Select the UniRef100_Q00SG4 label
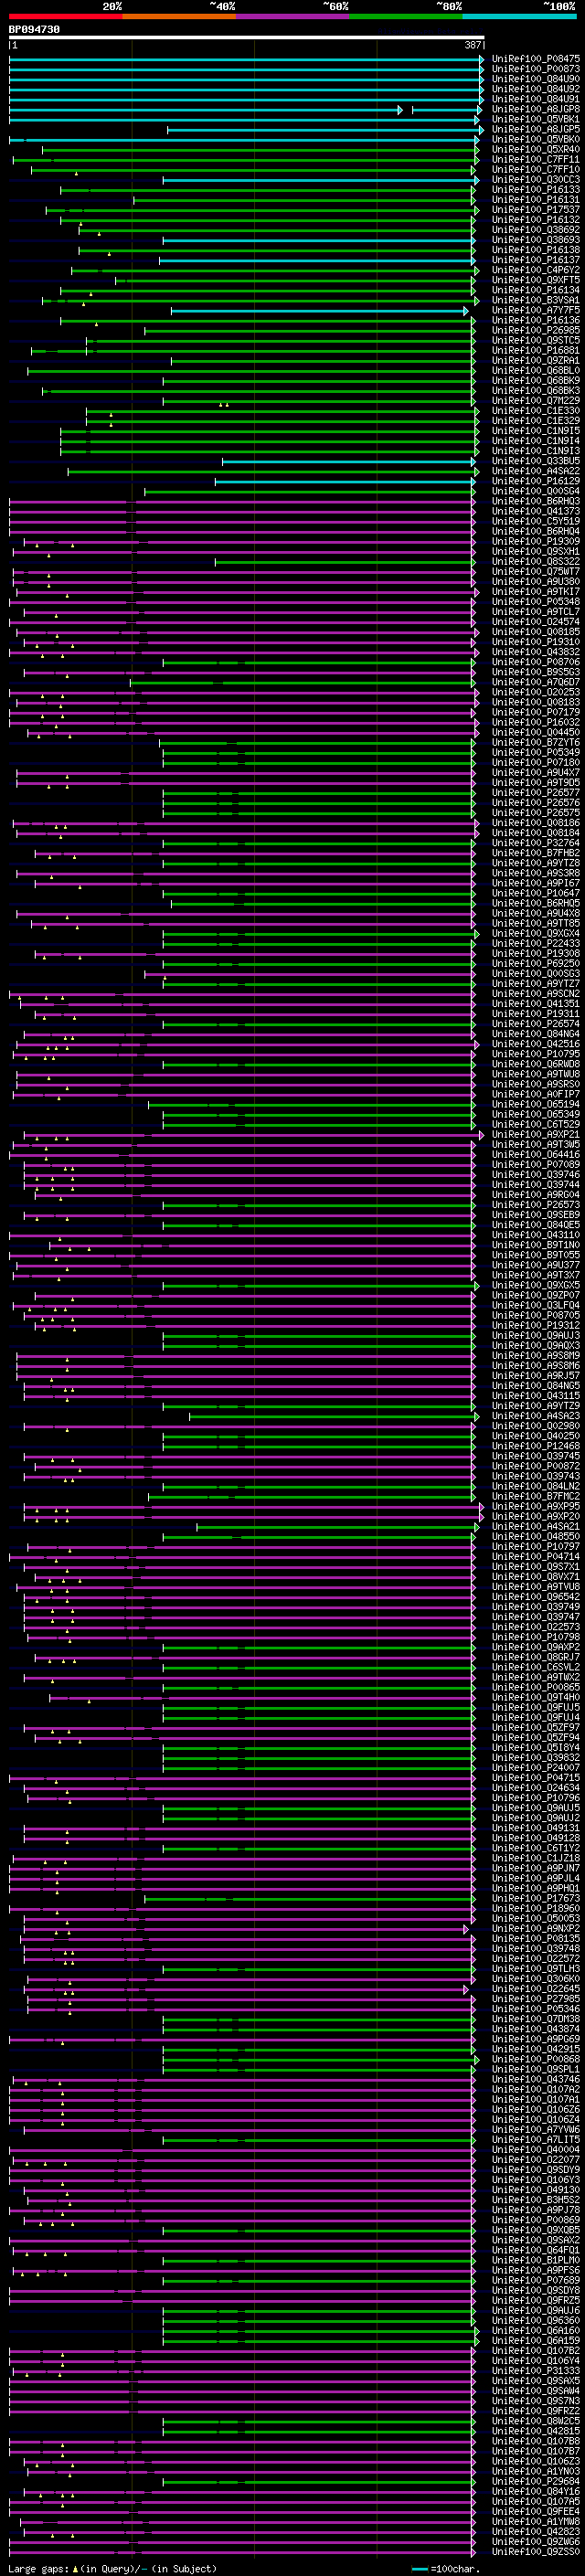585x2576 pixels. 536,491
